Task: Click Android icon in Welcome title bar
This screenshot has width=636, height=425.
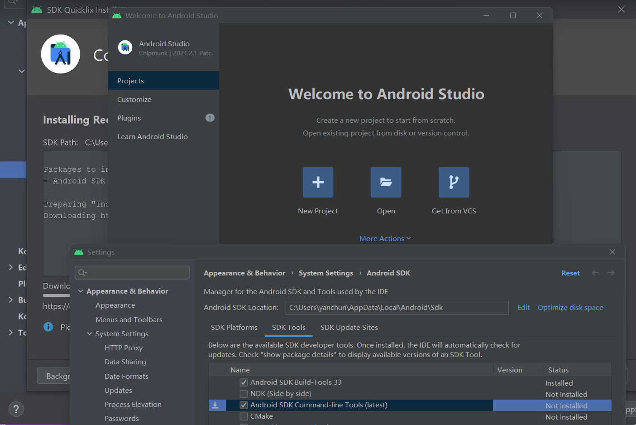Action: pos(117,15)
